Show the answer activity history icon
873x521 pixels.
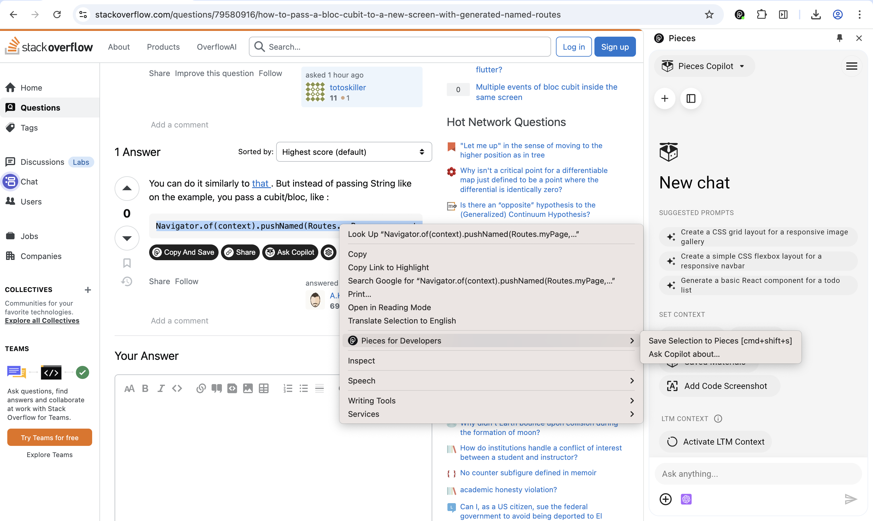pyautogui.click(x=127, y=281)
